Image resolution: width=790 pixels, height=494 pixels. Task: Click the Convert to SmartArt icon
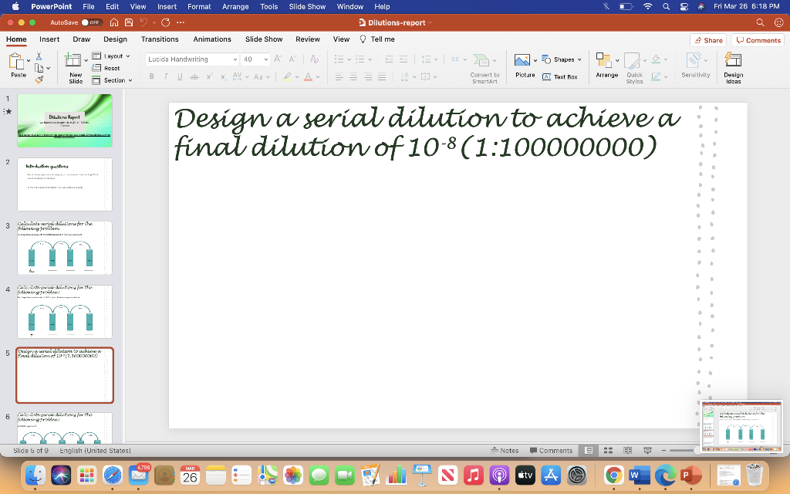484,62
